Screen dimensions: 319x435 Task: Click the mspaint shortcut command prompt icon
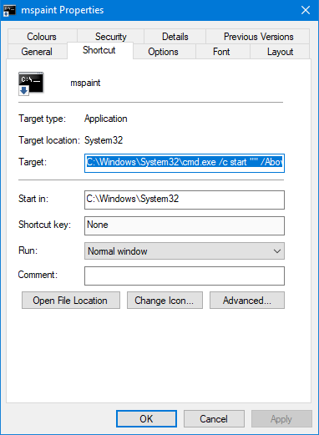coord(31,83)
